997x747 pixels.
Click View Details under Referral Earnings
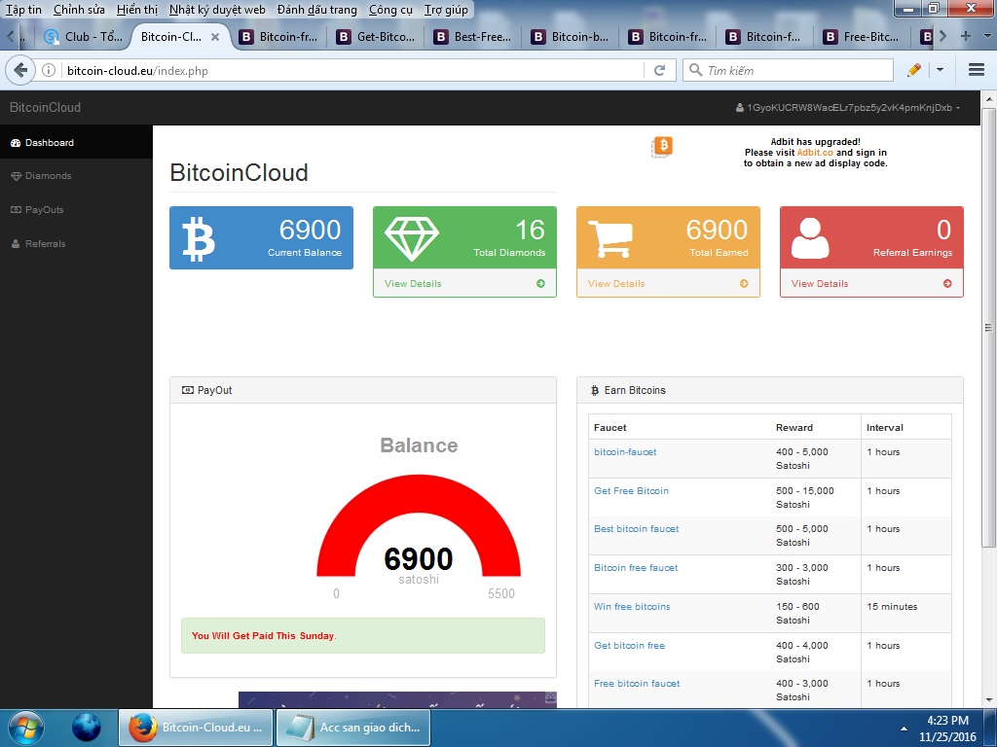click(x=820, y=283)
